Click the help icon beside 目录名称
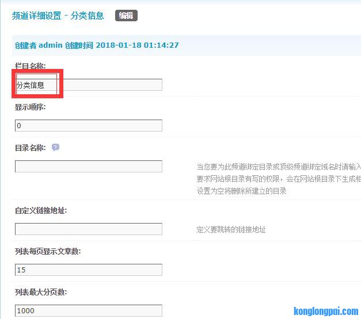Screen dimensions: 361x319 pos(55,147)
